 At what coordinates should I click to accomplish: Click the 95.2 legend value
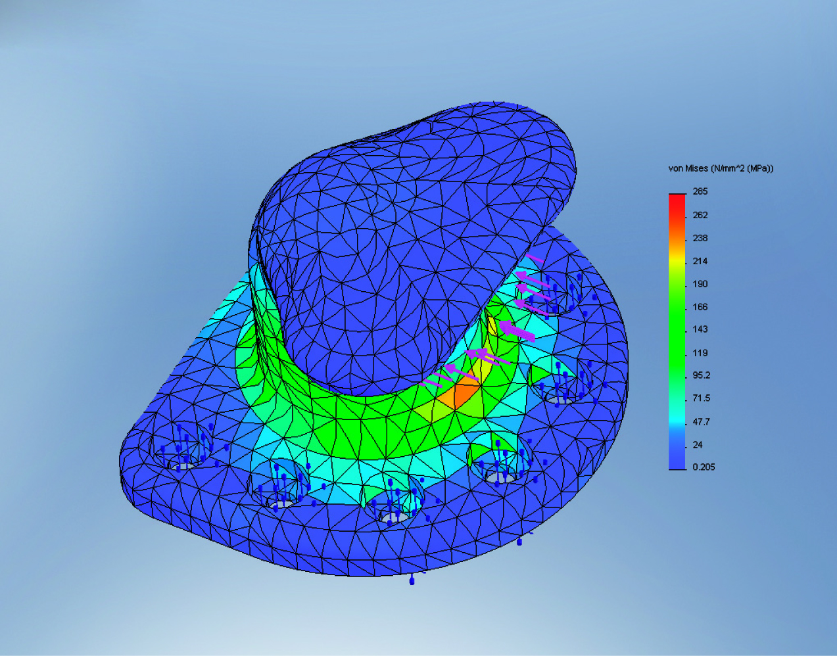coord(702,375)
